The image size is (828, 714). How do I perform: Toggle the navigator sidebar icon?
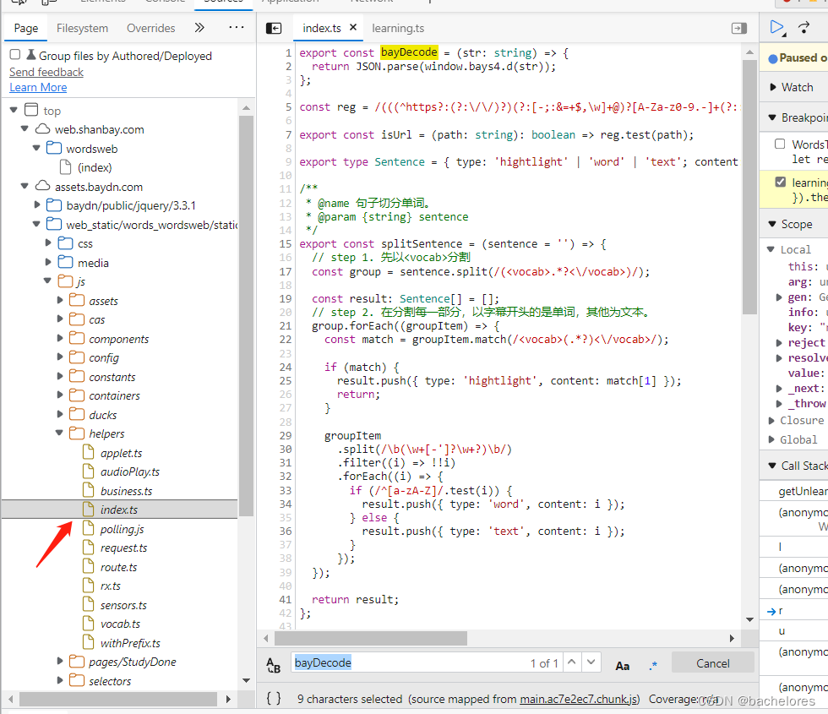(x=274, y=29)
